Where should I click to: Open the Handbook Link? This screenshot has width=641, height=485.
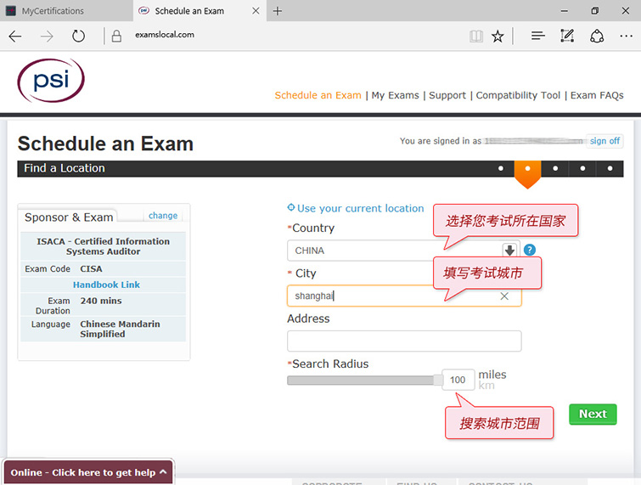pyautogui.click(x=106, y=285)
